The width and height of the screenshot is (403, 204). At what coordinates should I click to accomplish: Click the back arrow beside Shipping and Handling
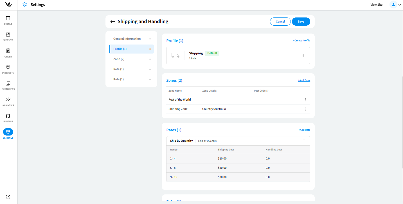pyautogui.click(x=113, y=22)
